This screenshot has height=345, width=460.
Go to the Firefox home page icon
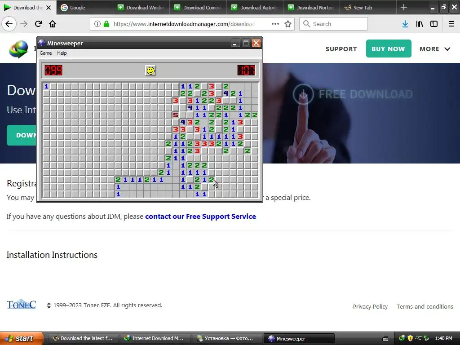[x=53, y=24]
